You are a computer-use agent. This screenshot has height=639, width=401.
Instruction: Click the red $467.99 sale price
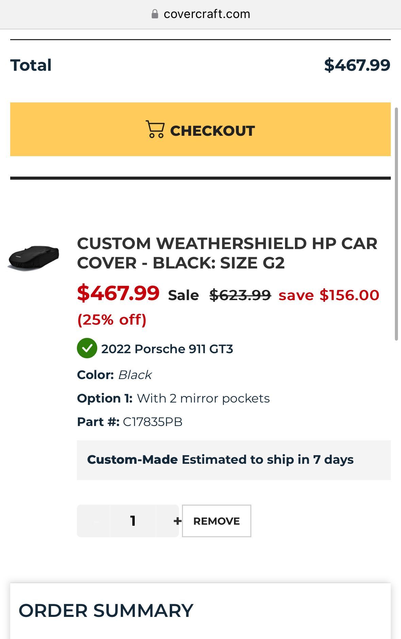[x=118, y=293]
